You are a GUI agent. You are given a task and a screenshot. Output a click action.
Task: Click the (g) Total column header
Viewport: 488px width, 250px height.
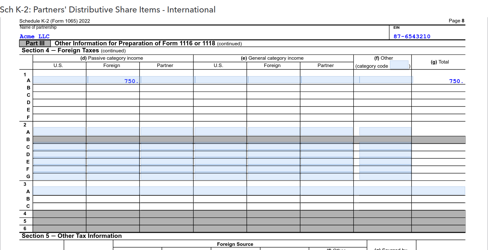[x=439, y=62]
